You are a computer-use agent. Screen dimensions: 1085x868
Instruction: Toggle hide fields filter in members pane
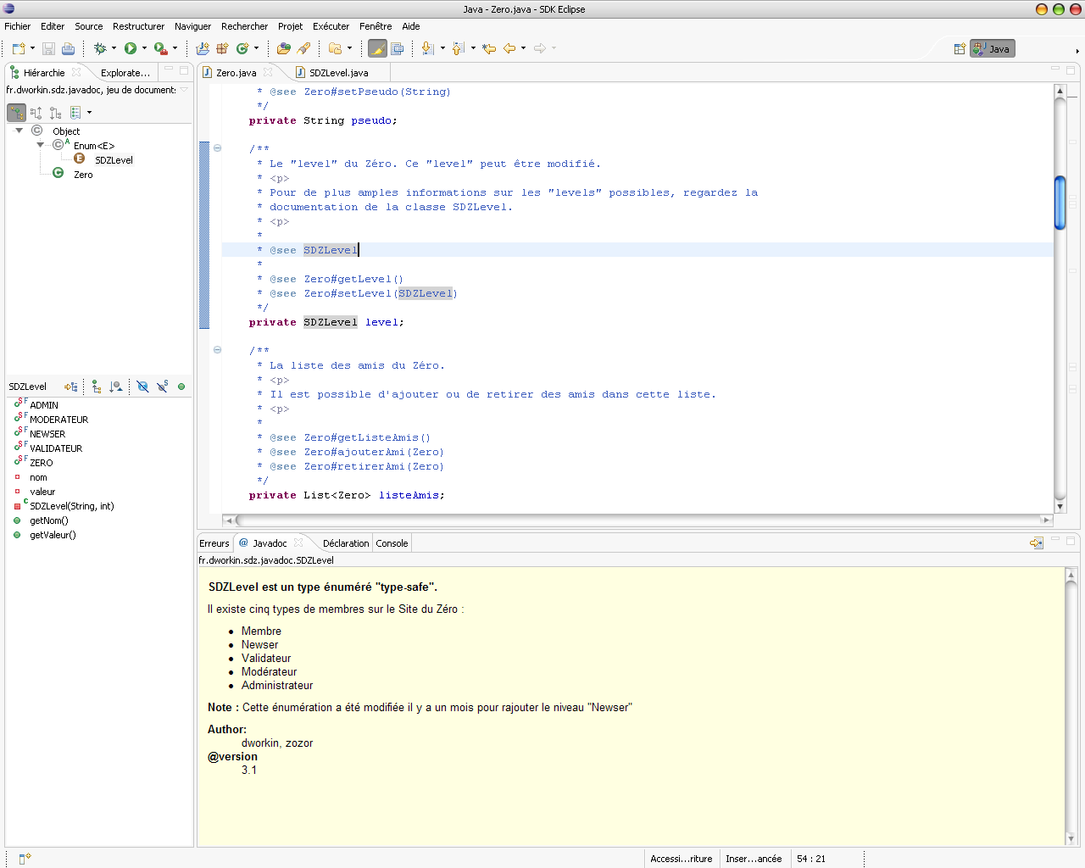(142, 387)
